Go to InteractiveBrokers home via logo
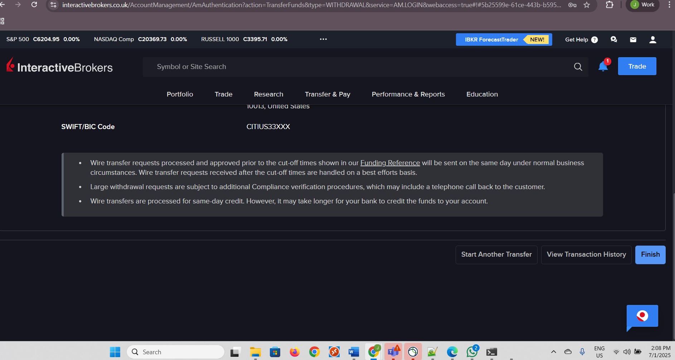The width and height of the screenshot is (675, 360). pos(59,65)
